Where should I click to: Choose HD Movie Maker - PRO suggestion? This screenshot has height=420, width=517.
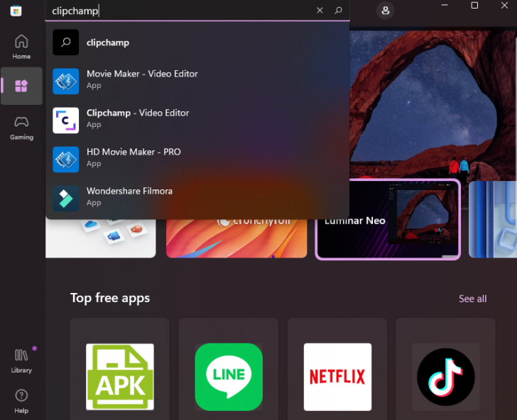click(x=197, y=160)
